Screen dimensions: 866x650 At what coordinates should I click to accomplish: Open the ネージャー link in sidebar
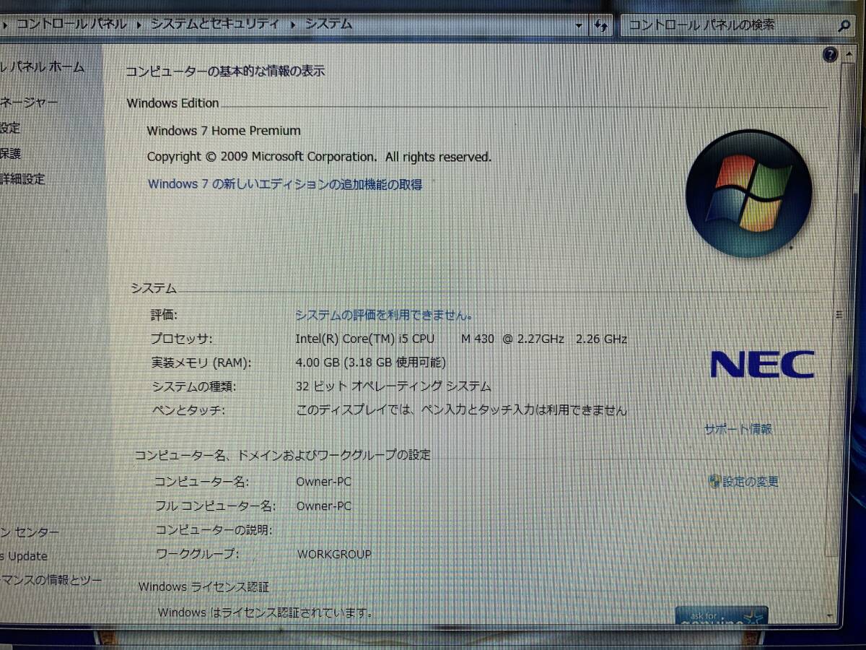pyautogui.click(x=29, y=102)
